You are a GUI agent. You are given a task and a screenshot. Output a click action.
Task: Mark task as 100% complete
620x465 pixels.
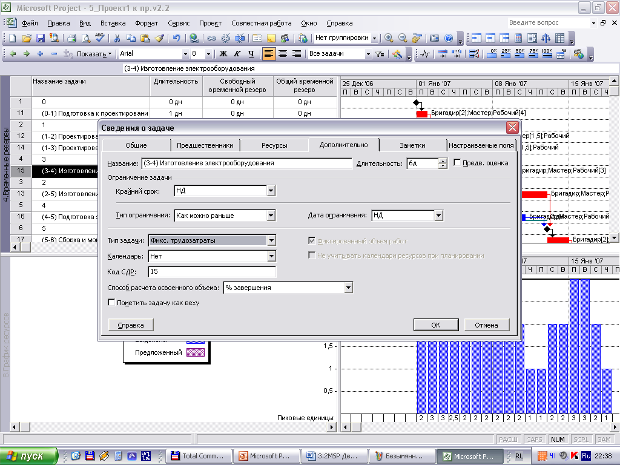click(547, 53)
